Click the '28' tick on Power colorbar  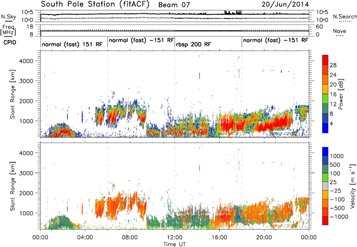click(x=333, y=65)
